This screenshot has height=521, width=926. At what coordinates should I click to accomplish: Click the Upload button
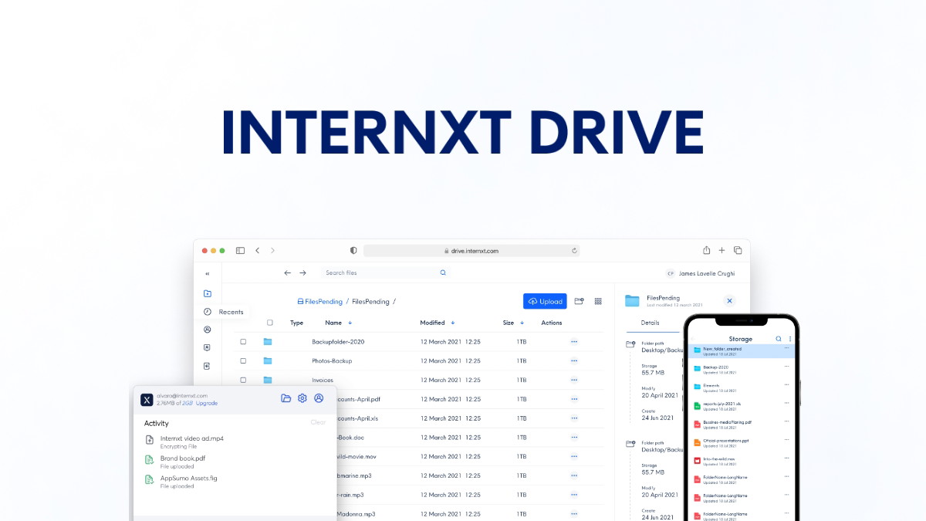click(545, 301)
